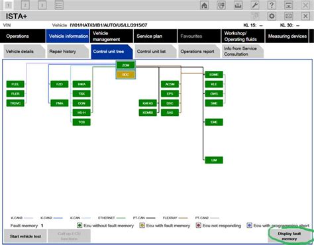Click the KL 30 status text
The image size is (314, 245).
(290, 25)
